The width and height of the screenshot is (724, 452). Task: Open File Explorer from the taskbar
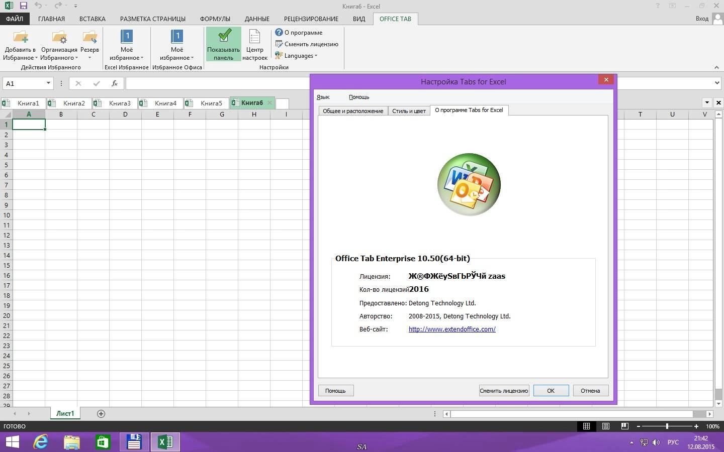pyautogui.click(x=72, y=442)
